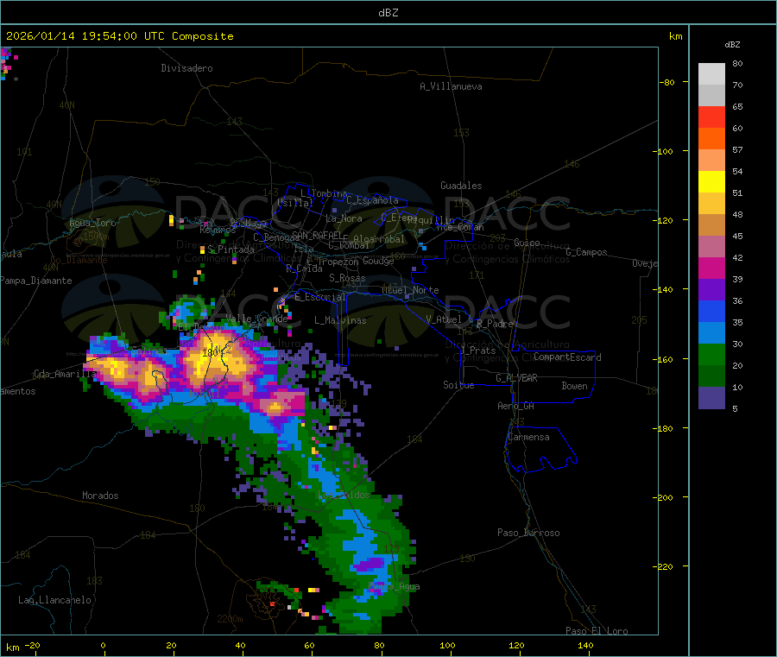The height and width of the screenshot is (657, 777).
Task: Click the S_Pintada map label
Action: point(231,250)
